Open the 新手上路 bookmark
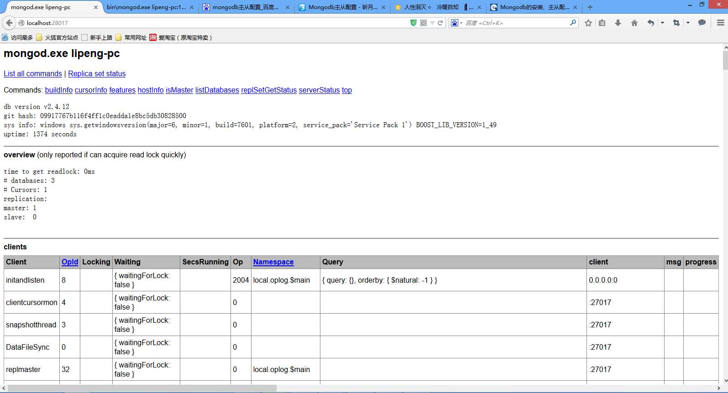This screenshot has height=393, width=728. pos(97,37)
